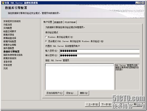Select 群集网络配置 in the step list
Screen dimensions: 147x111
point(10,41)
